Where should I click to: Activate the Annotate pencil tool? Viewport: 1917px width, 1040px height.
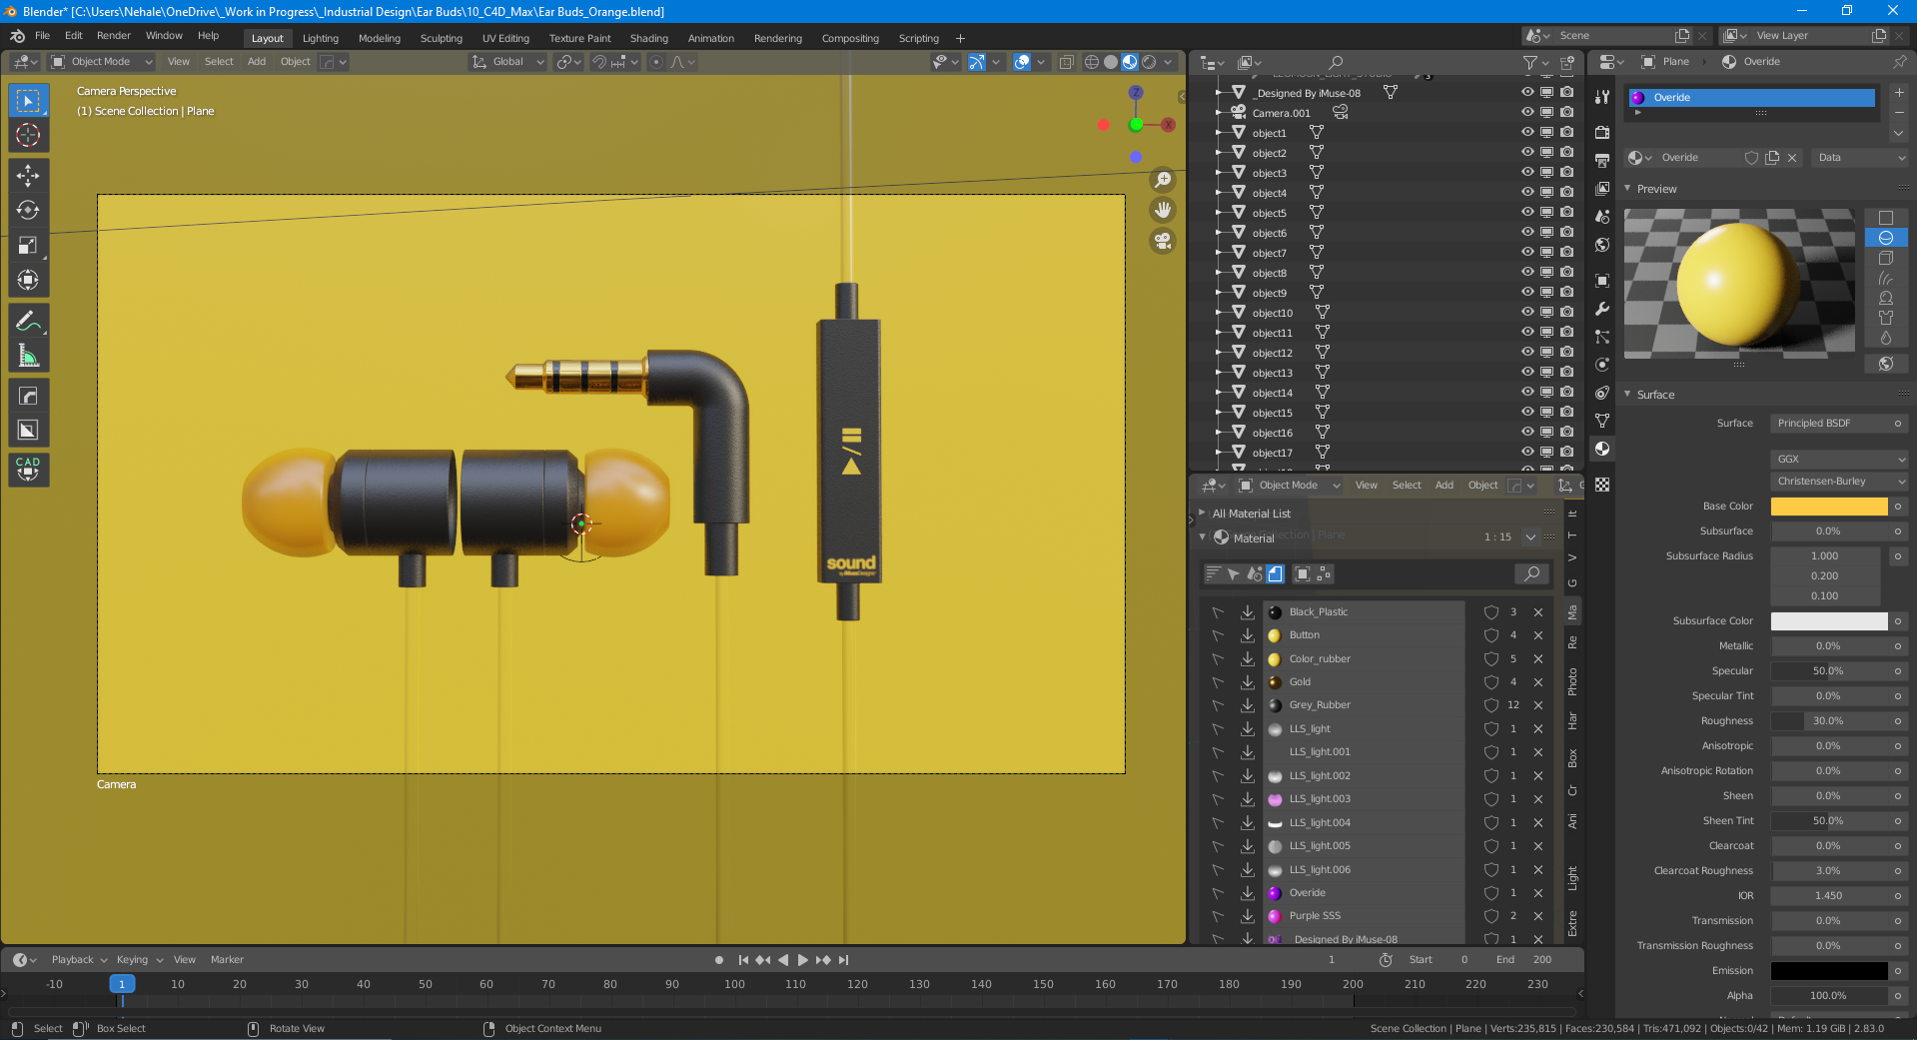[x=28, y=321]
